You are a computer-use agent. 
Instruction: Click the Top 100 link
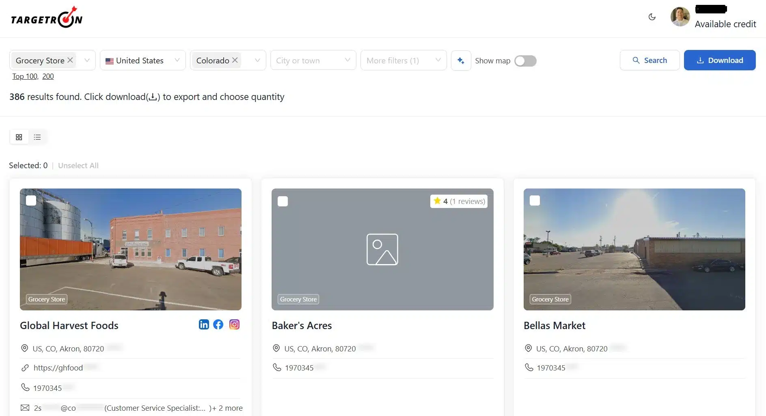(x=25, y=76)
